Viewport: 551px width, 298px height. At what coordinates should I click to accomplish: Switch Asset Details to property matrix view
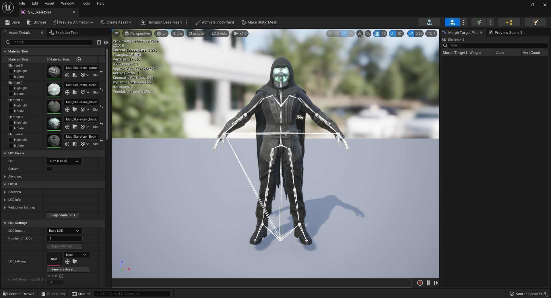click(99, 42)
